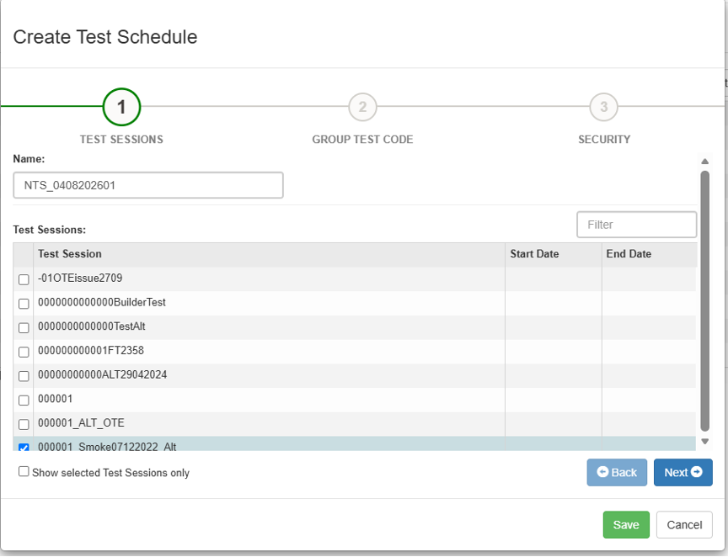Go to step 1 Test Sessions
The image size is (728, 557).
(121, 107)
